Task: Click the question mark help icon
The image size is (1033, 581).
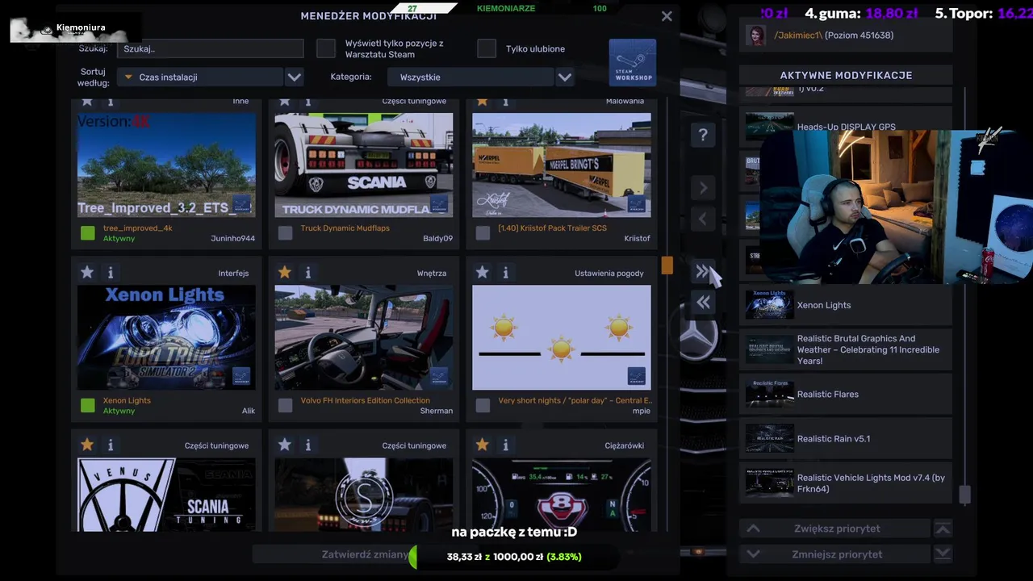Action: pyautogui.click(x=703, y=135)
